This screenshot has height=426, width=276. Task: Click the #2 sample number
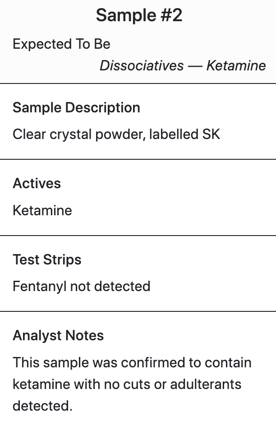[171, 15]
